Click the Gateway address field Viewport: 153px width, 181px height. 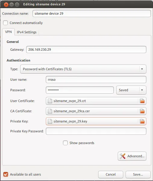(86, 50)
